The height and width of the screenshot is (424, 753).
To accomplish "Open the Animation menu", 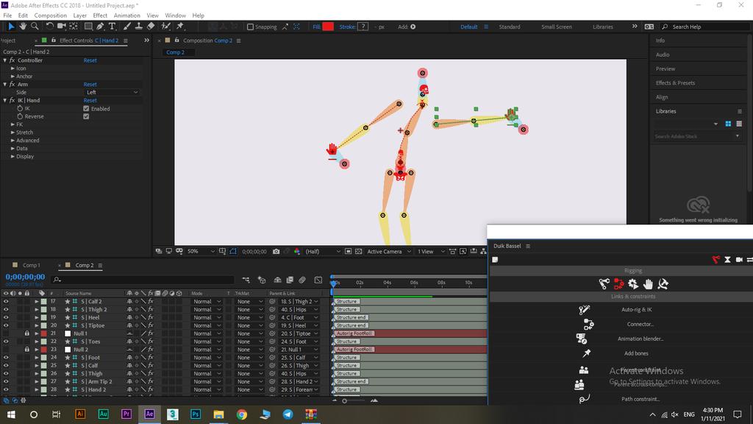I will [126, 15].
